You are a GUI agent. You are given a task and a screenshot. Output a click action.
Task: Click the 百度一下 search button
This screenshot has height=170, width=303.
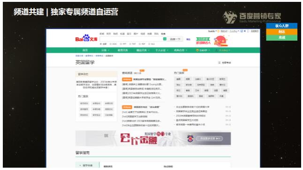coord(175,39)
